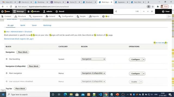Open File Explorer from the taskbar
This screenshot has height=97, width=174.
71,95
